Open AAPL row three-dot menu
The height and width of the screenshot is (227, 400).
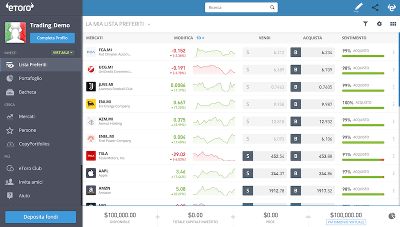(393, 173)
